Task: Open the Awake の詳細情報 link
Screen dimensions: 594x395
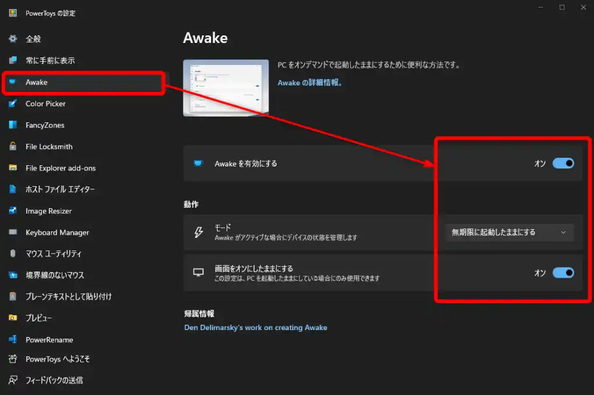Action: point(310,83)
